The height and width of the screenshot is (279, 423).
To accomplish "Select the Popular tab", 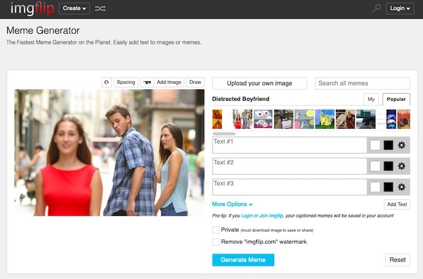I will click(396, 100).
